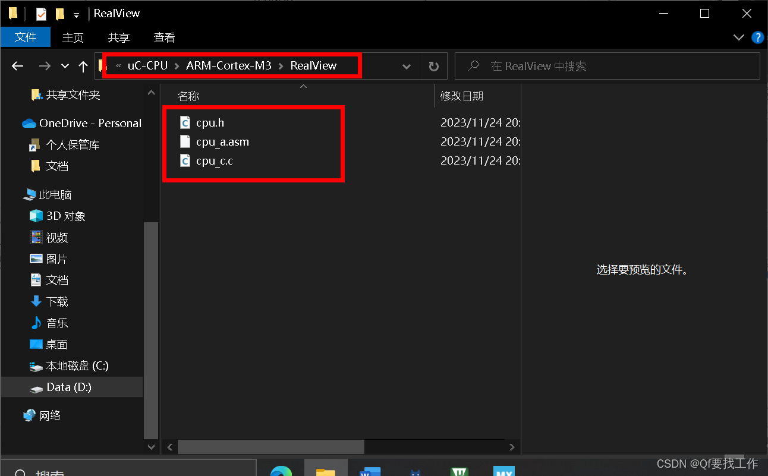768x476 pixels.
Task: Click the Forward navigation arrow
Action: tap(45, 66)
